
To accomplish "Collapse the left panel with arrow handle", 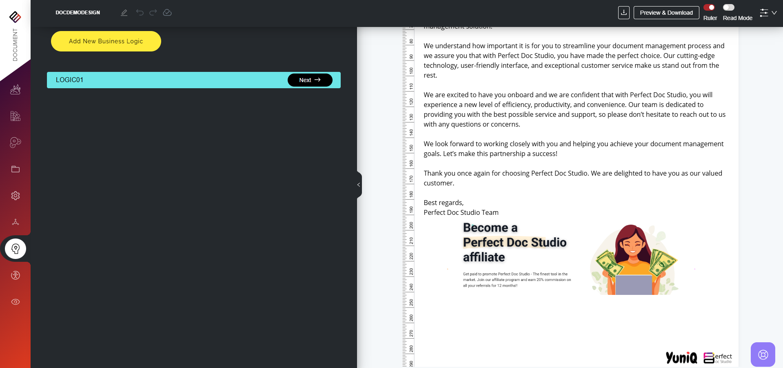I will point(359,185).
